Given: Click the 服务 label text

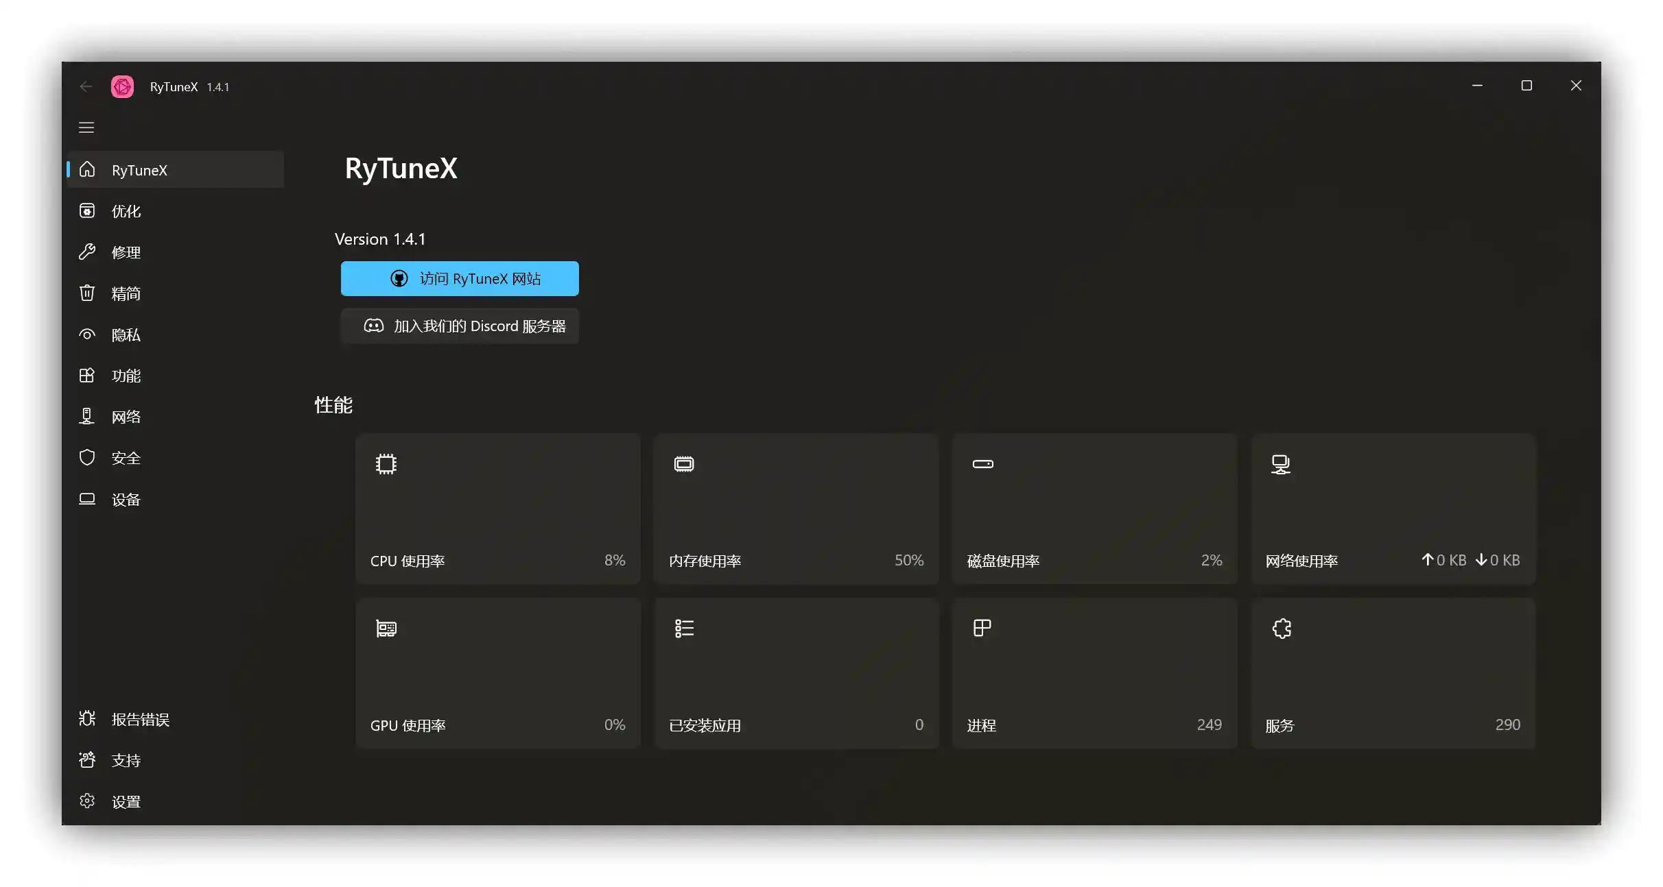Looking at the screenshot, I should click(1280, 725).
